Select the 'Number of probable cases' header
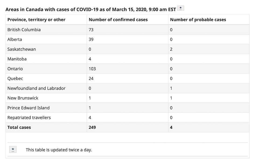The image size is (255, 161). click(x=198, y=20)
